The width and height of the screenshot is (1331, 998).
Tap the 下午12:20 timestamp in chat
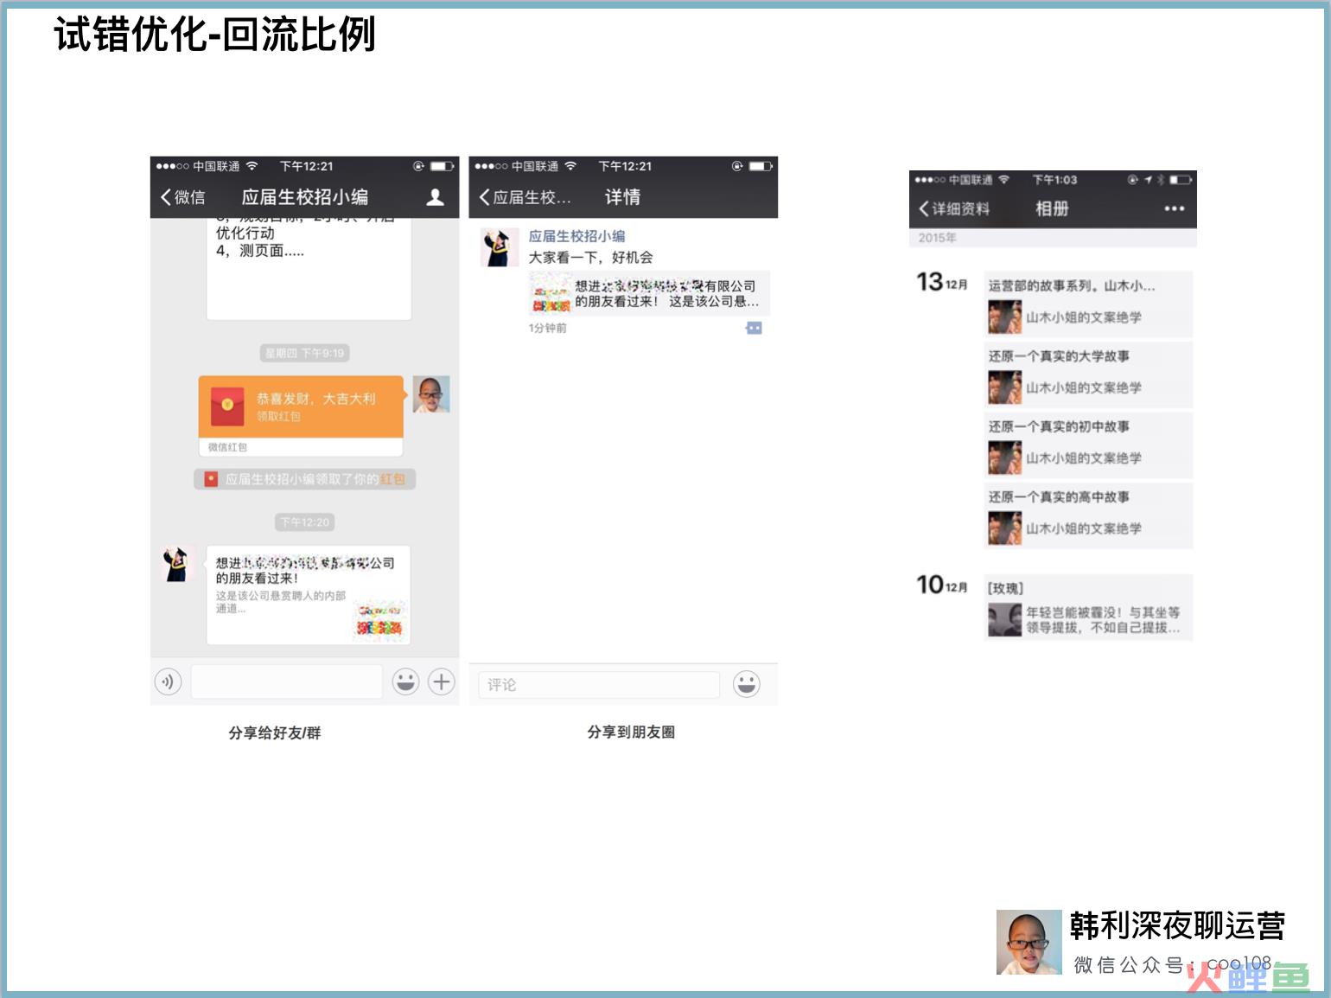click(305, 522)
